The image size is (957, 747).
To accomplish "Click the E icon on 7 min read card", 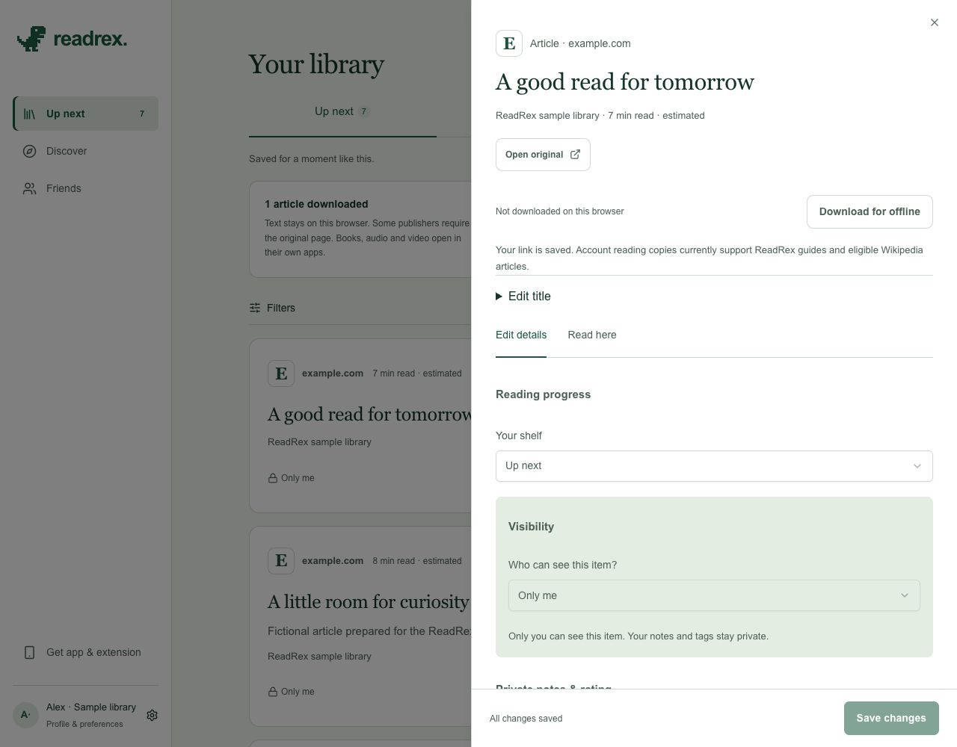I will click(281, 373).
